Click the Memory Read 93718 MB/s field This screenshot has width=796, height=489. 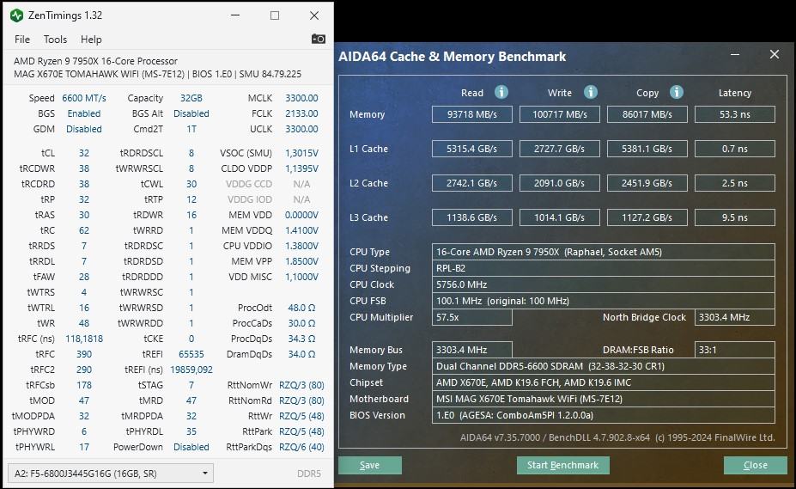[472, 114]
